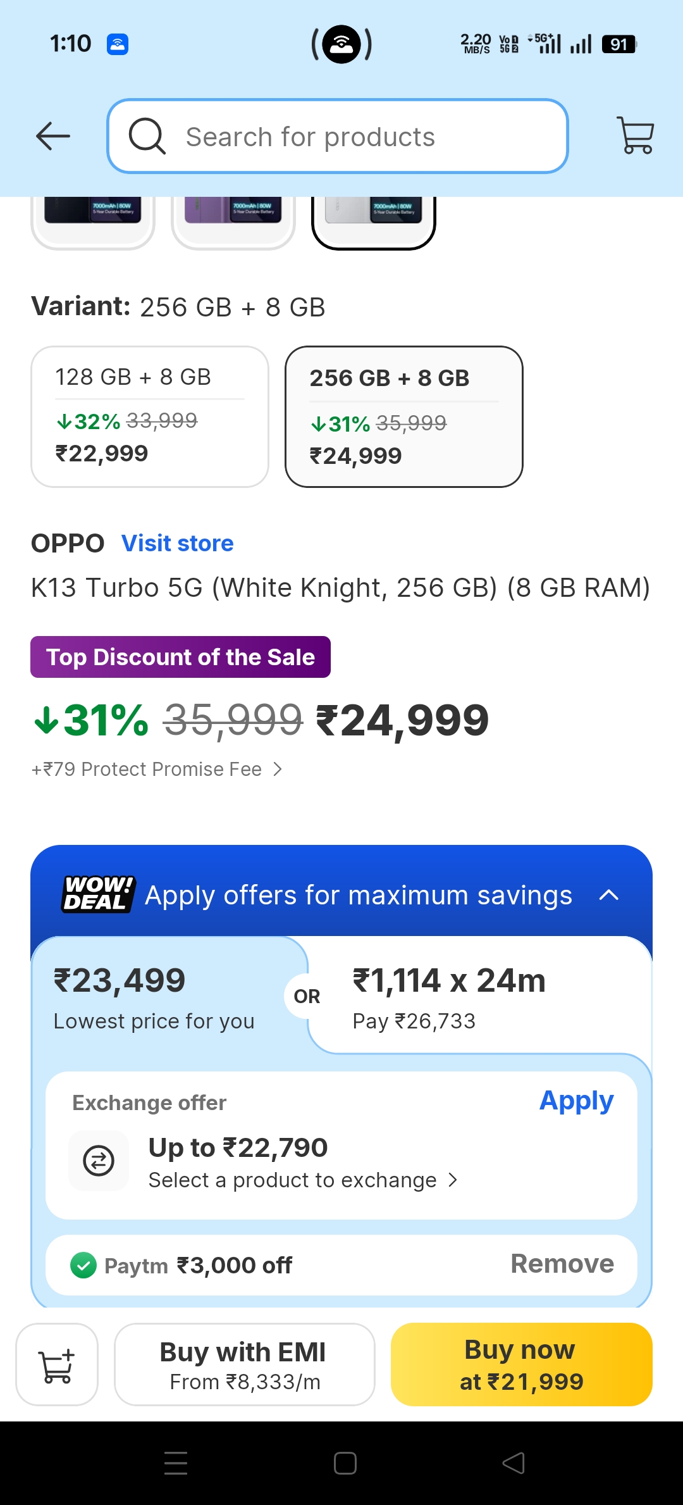Tap the add-to-cart icon button

[x=57, y=1364]
